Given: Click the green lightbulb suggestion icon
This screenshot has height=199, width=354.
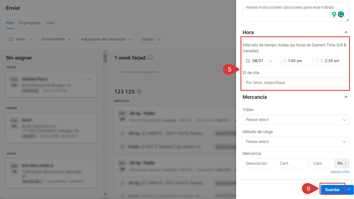Looking at the screenshot, I should click(x=334, y=14).
